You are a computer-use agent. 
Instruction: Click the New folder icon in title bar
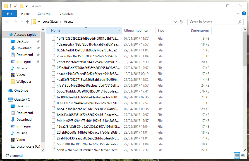coord(21,6)
